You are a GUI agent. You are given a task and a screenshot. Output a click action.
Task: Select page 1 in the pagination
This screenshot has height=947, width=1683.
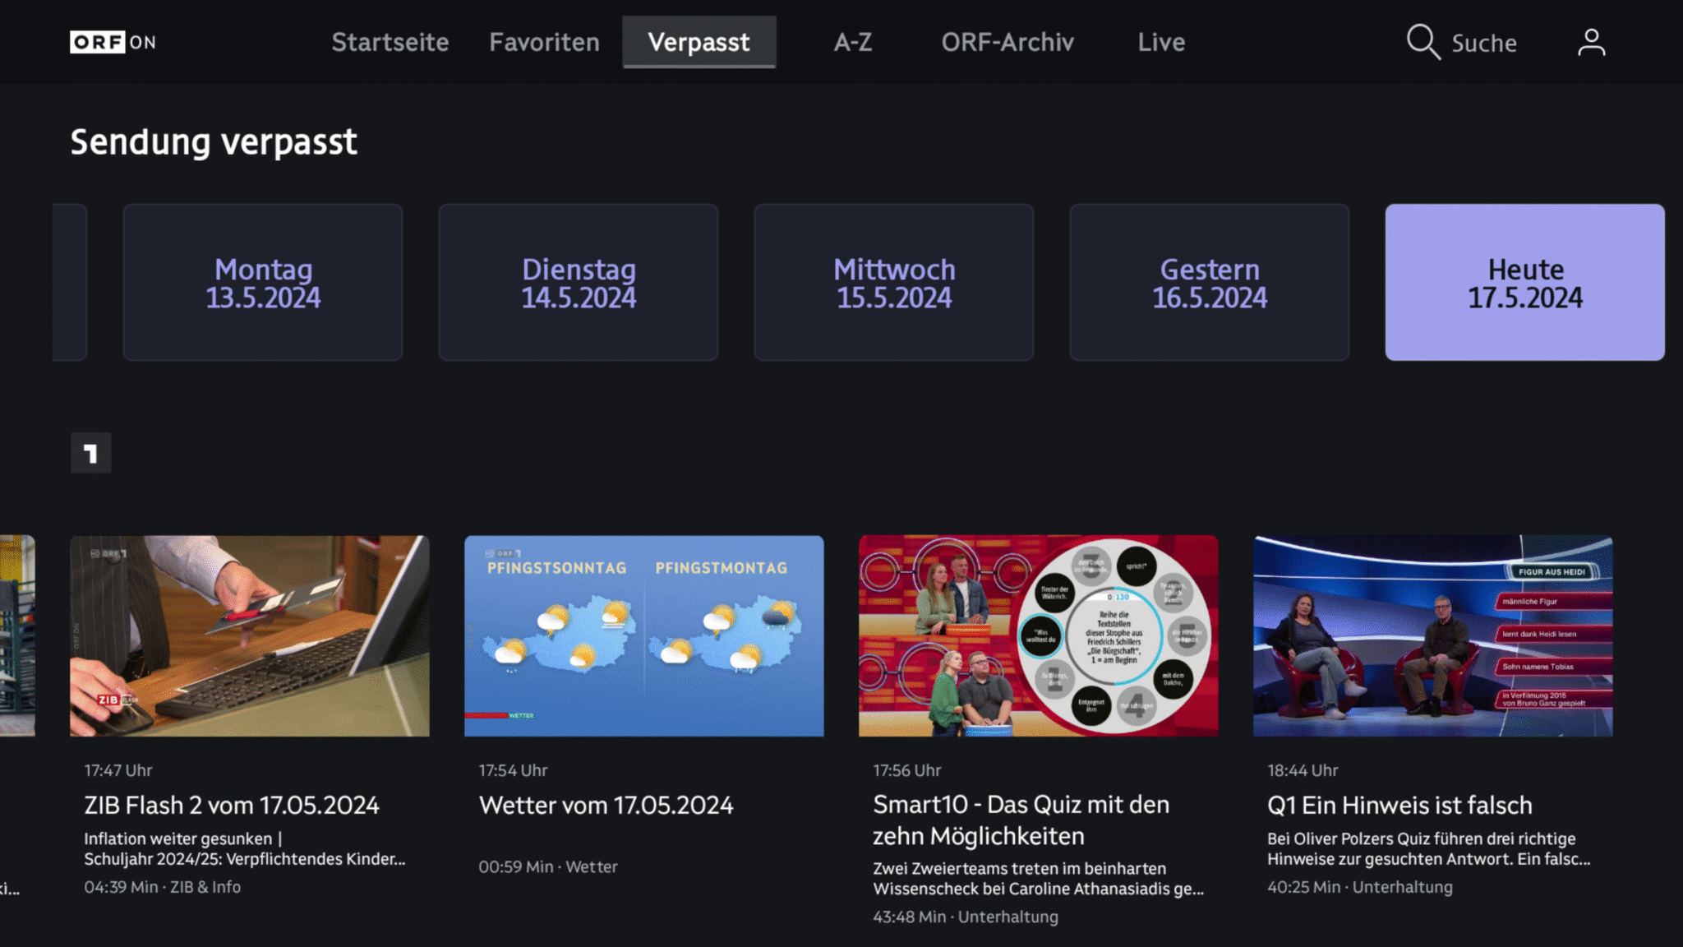click(x=90, y=453)
